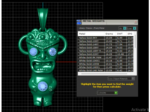Click the horizontal scrollbar below metals table
The image size is (150, 112).
[x=104, y=74]
